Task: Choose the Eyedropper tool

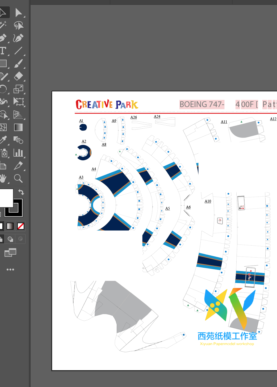Action: [x=3, y=140]
